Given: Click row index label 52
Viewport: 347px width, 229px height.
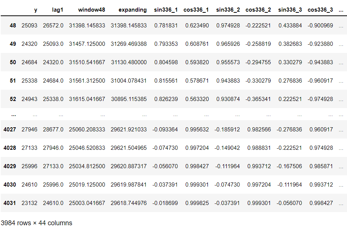Looking at the screenshot, I should click(13, 99).
